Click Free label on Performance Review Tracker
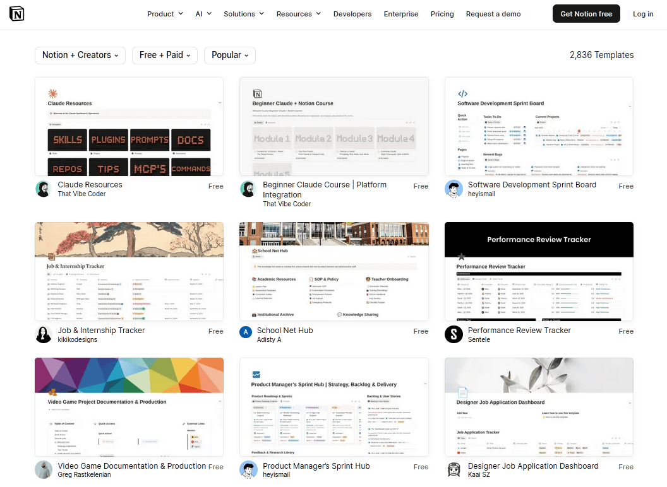 pos(626,331)
